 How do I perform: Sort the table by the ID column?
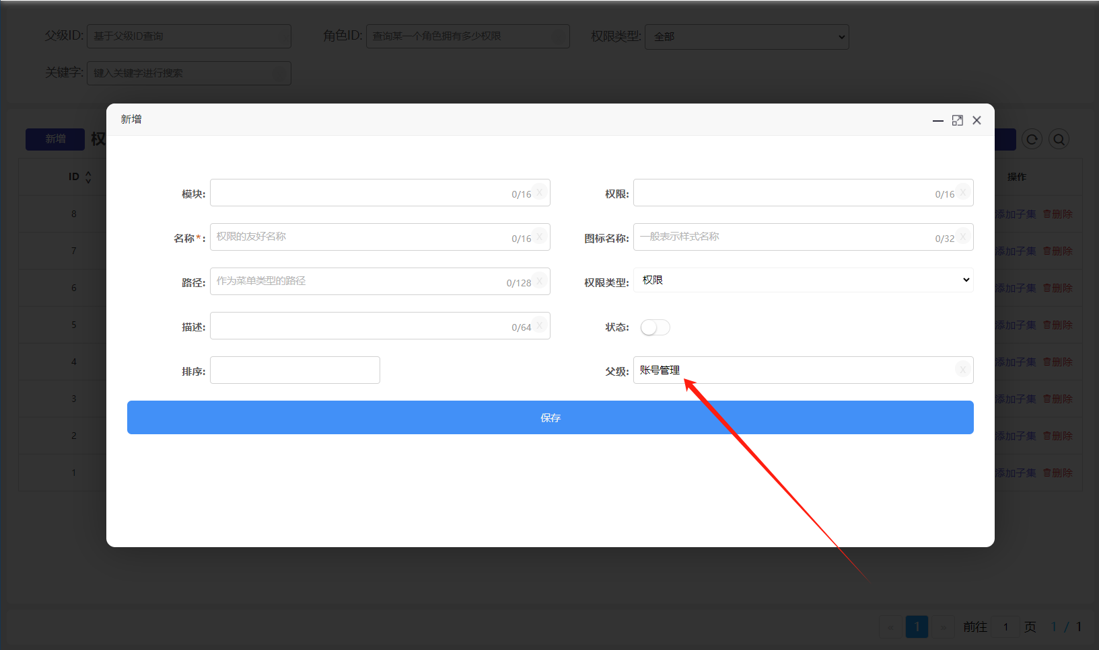88,177
